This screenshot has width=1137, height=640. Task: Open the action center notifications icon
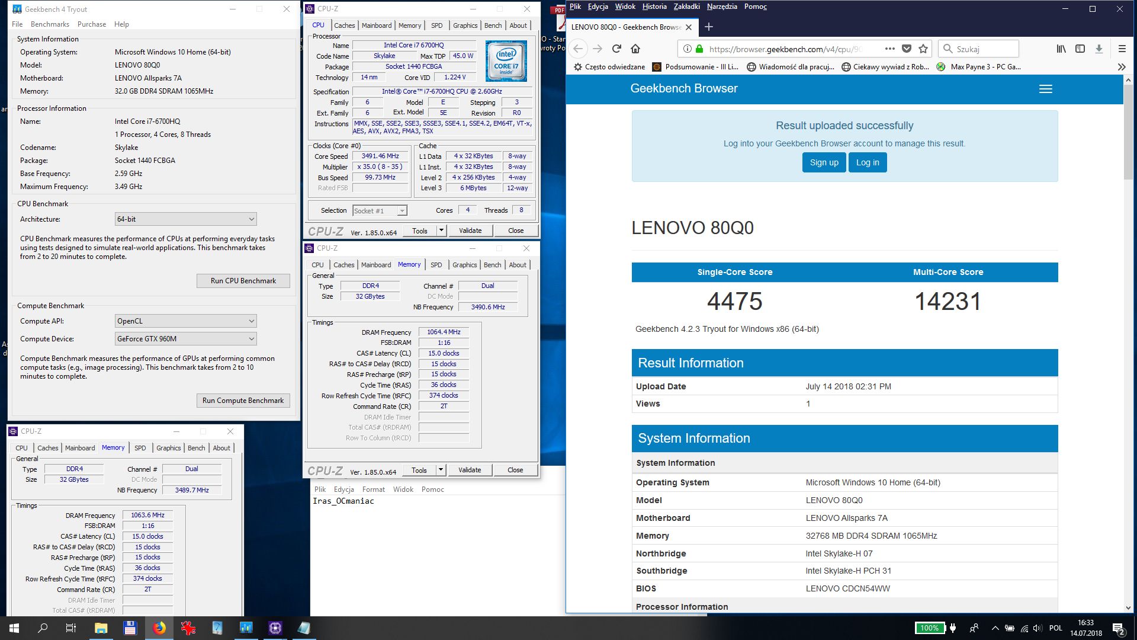pyautogui.click(x=1119, y=628)
